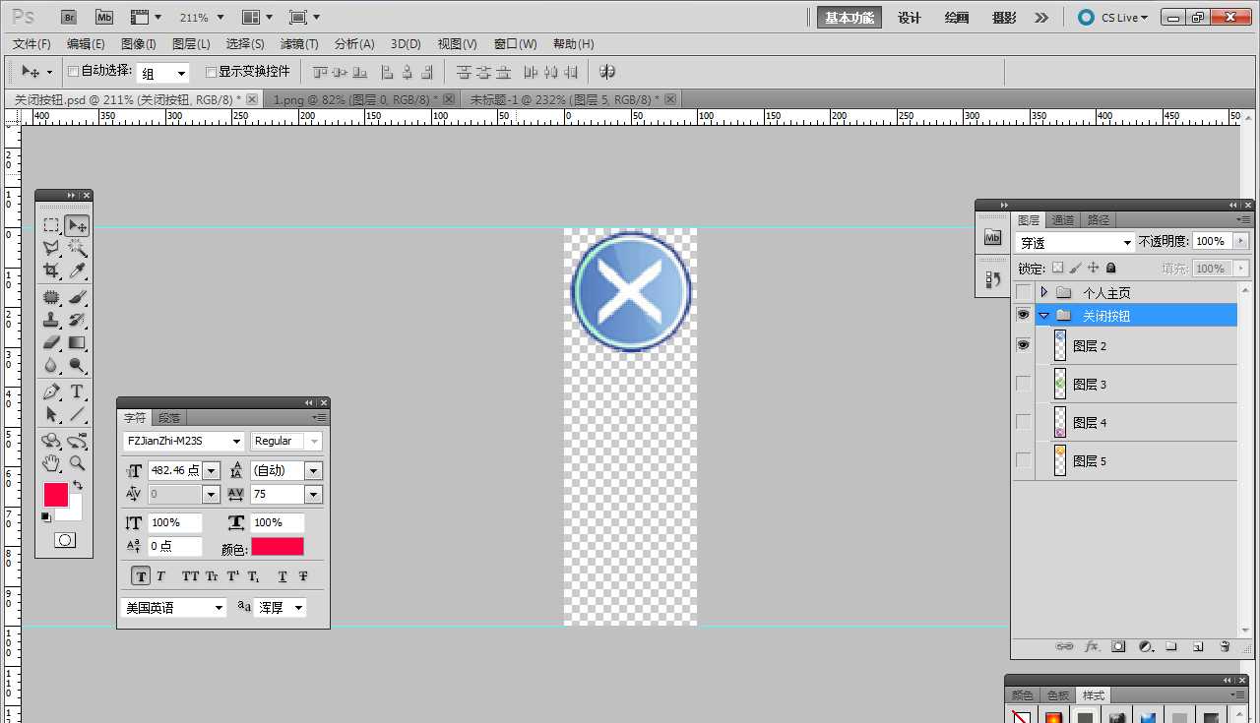Select the Polygonal Lasso tool

51,248
